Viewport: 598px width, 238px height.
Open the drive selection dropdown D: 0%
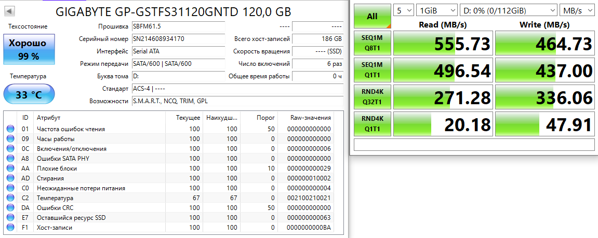click(508, 10)
